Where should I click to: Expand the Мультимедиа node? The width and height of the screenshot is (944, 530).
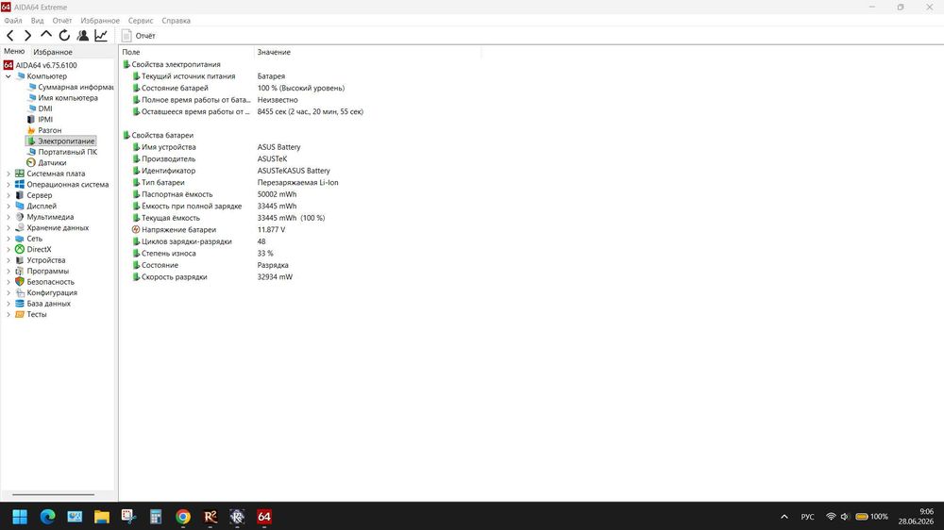tap(8, 217)
